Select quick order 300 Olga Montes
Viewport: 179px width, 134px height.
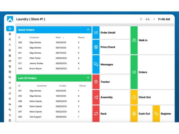pos(54,43)
